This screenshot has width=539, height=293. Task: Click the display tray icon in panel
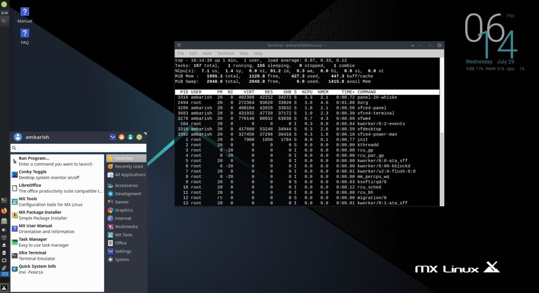[x=4, y=260]
